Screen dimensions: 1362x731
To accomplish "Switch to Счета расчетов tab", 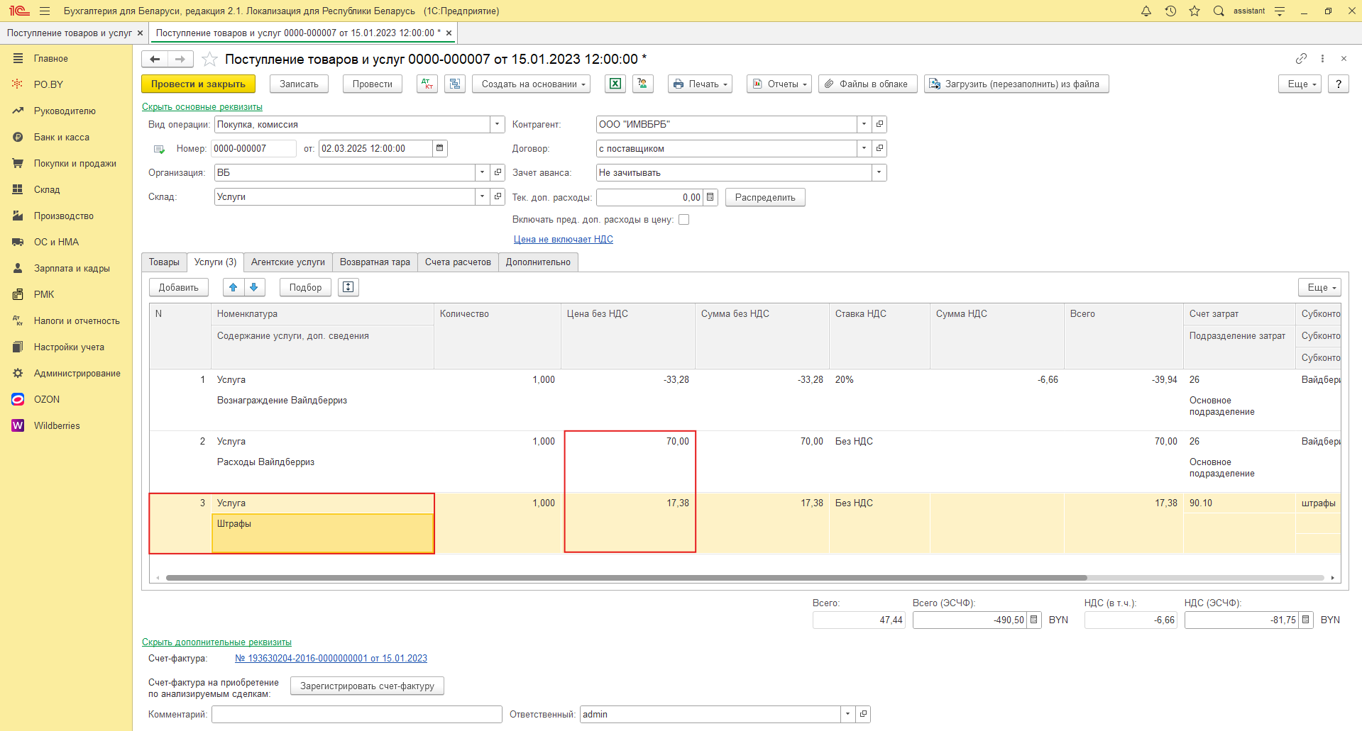I will point(458,262).
